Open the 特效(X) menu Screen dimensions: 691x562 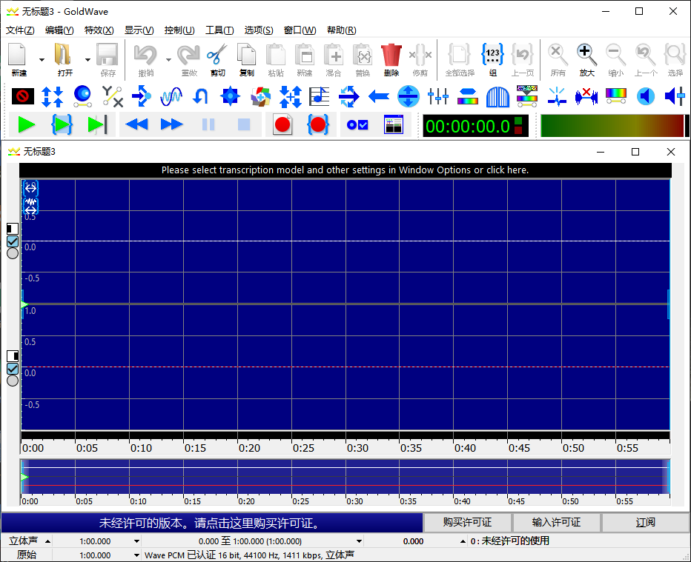click(x=99, y=30)
